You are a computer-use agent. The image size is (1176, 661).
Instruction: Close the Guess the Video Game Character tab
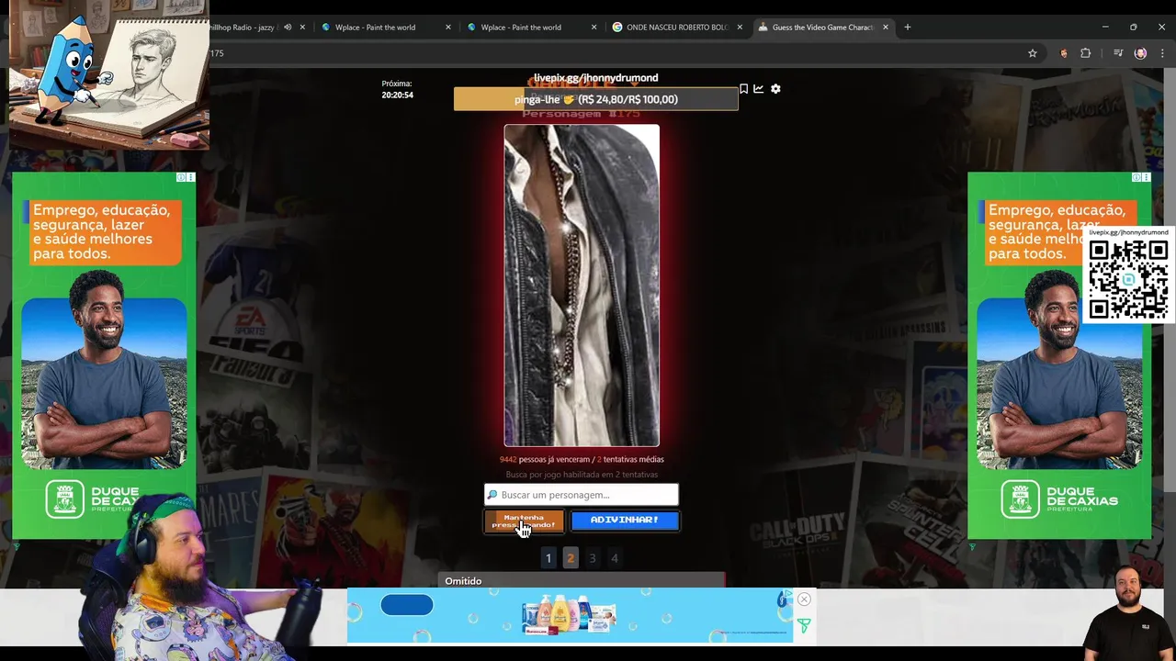pyautogui.click(x=886, y=28)
